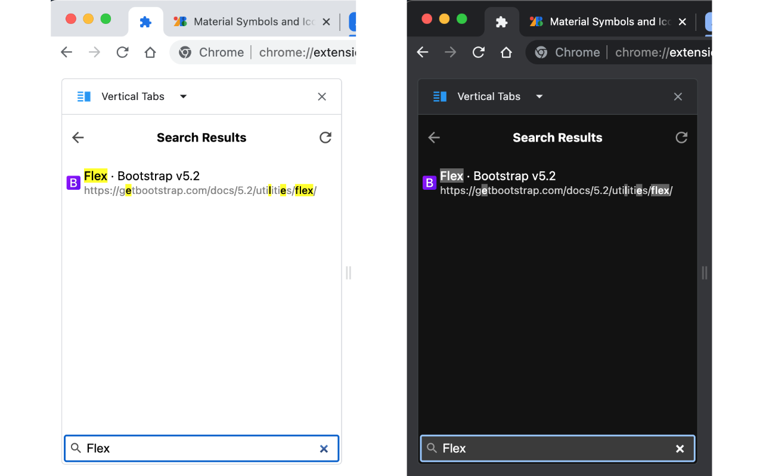Close Material Symbols tab in dark browser
Screen dimensions: 763x476
click(683, 22)
